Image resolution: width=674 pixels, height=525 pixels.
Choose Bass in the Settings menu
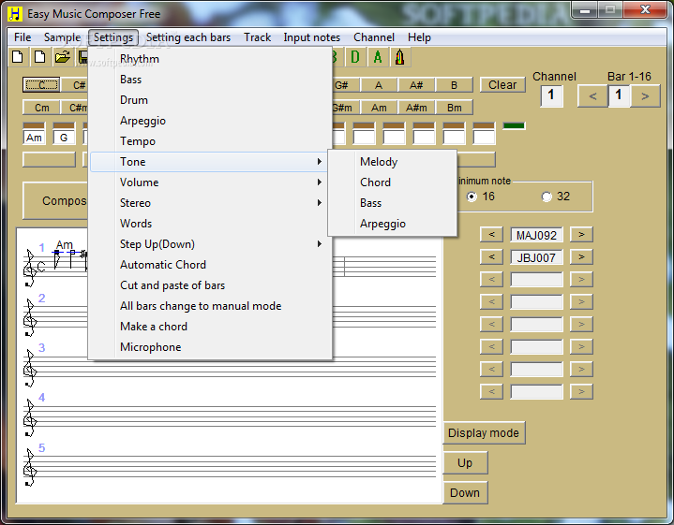click(x=208, y=80)
